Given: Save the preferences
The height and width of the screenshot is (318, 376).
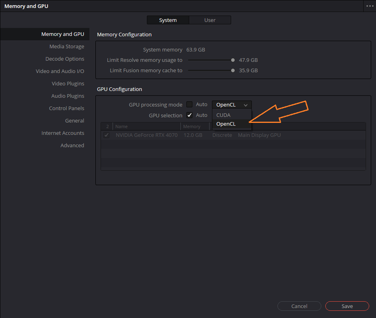Looking at the screenshot, I should pyautogui.click(x=347, y=306).
